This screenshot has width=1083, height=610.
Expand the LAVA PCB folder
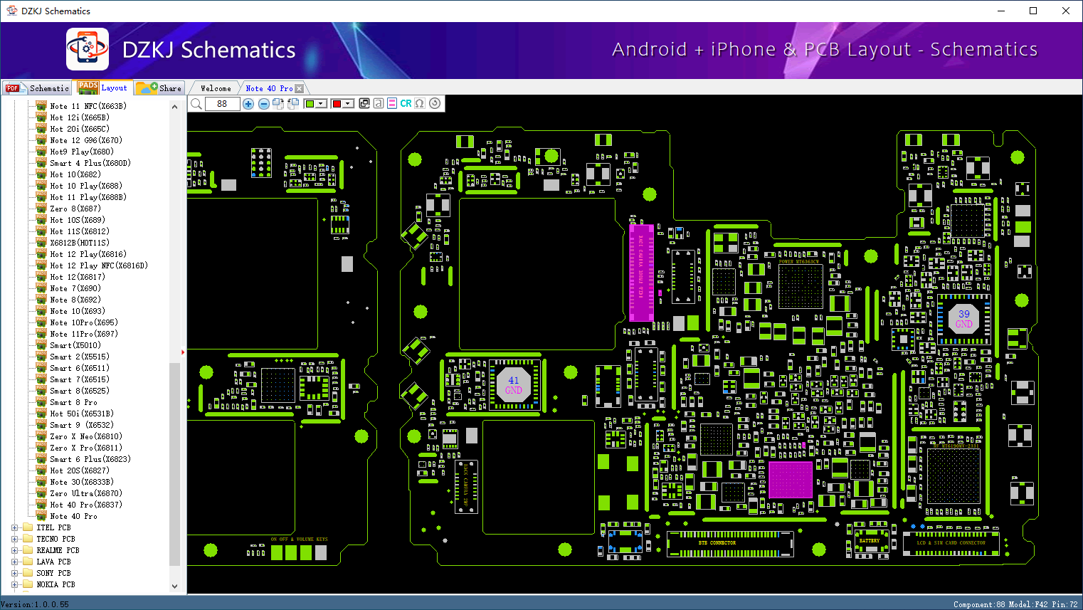[15, 562]
